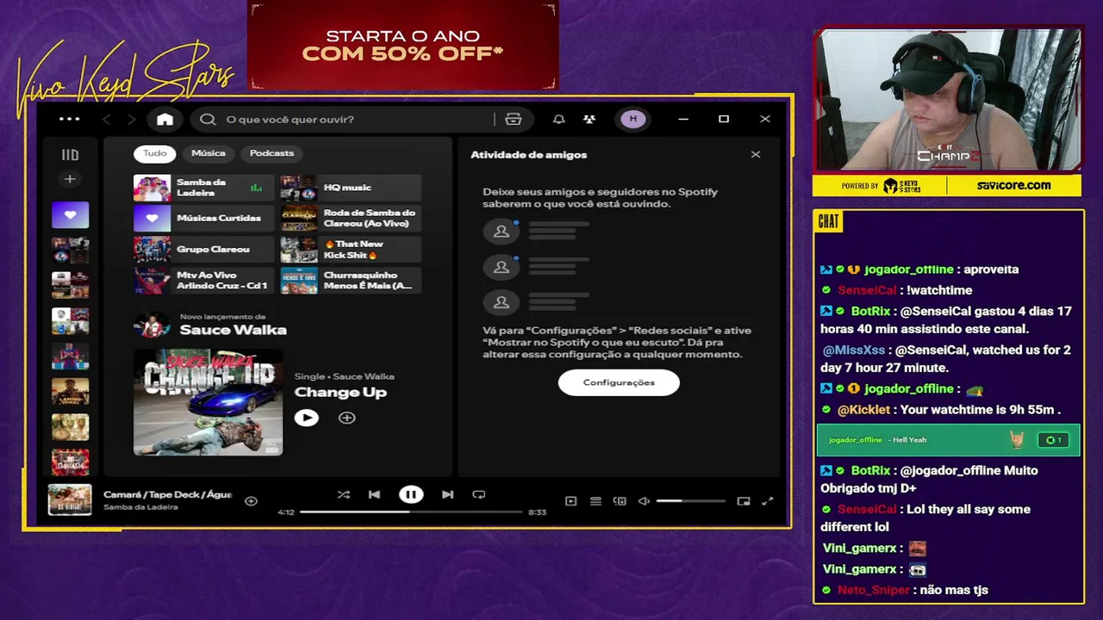Connect to a device

(619, 501)
